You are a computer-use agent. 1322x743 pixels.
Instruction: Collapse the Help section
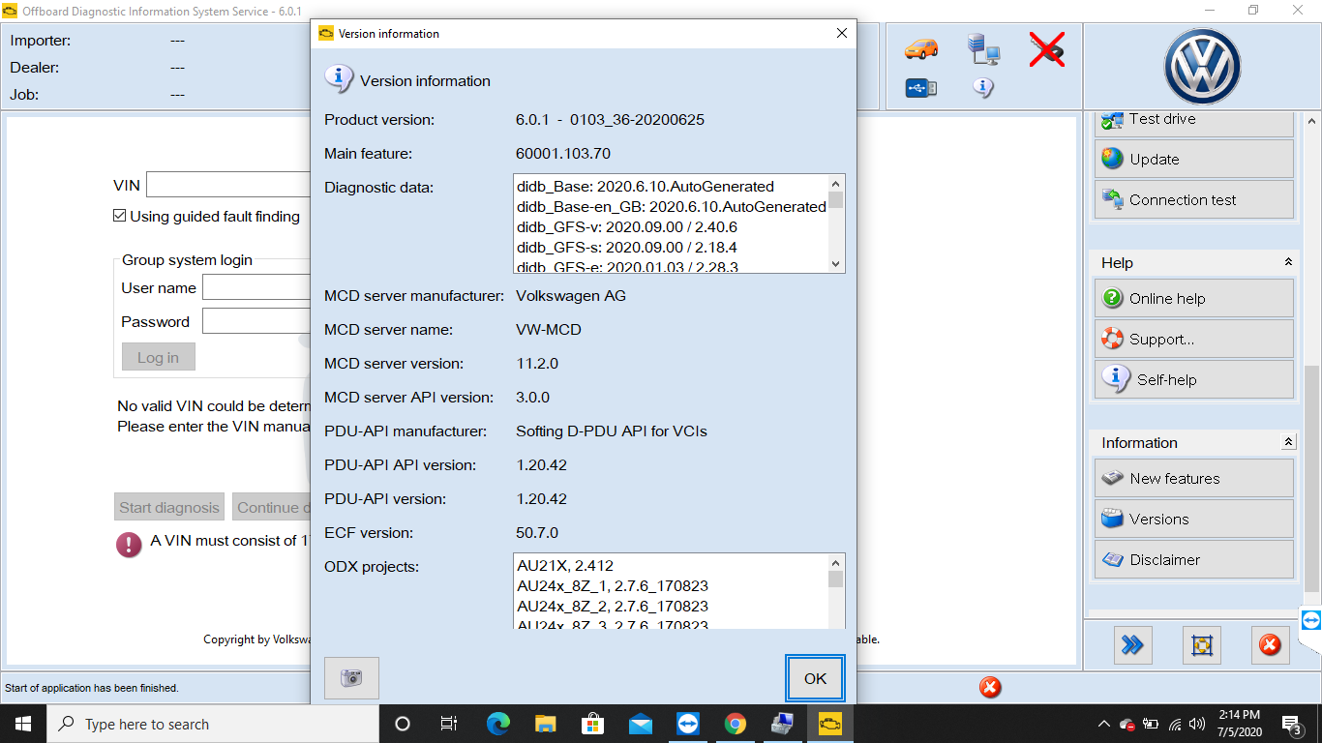1288,262
